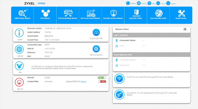
Task: Click the Refresh icon in the header
Action: (x=128, y=3)
